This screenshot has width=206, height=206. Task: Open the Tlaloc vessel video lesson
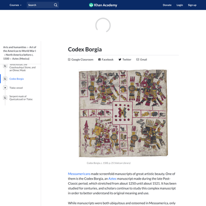[x=16, y=88]
